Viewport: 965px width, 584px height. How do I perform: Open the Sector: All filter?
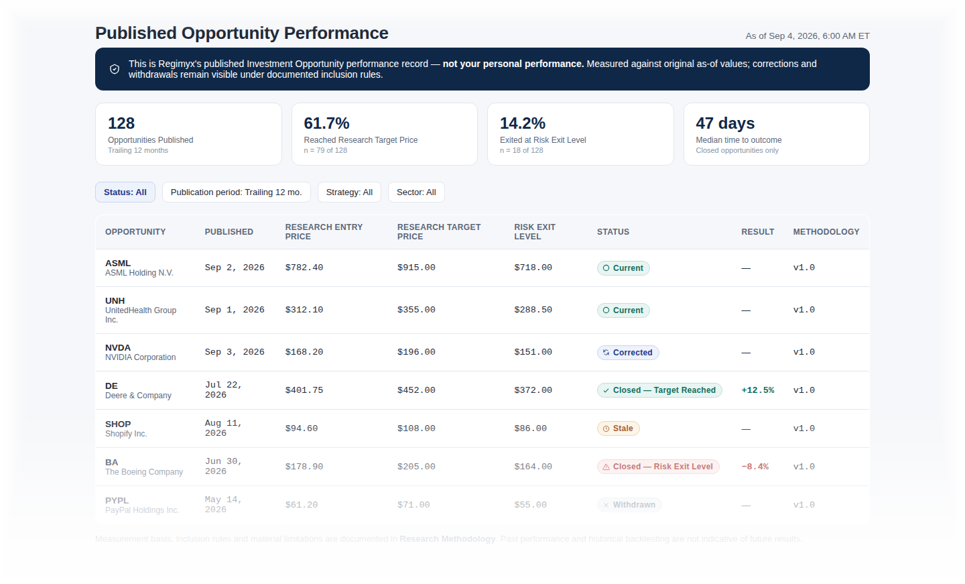[416, 192]
